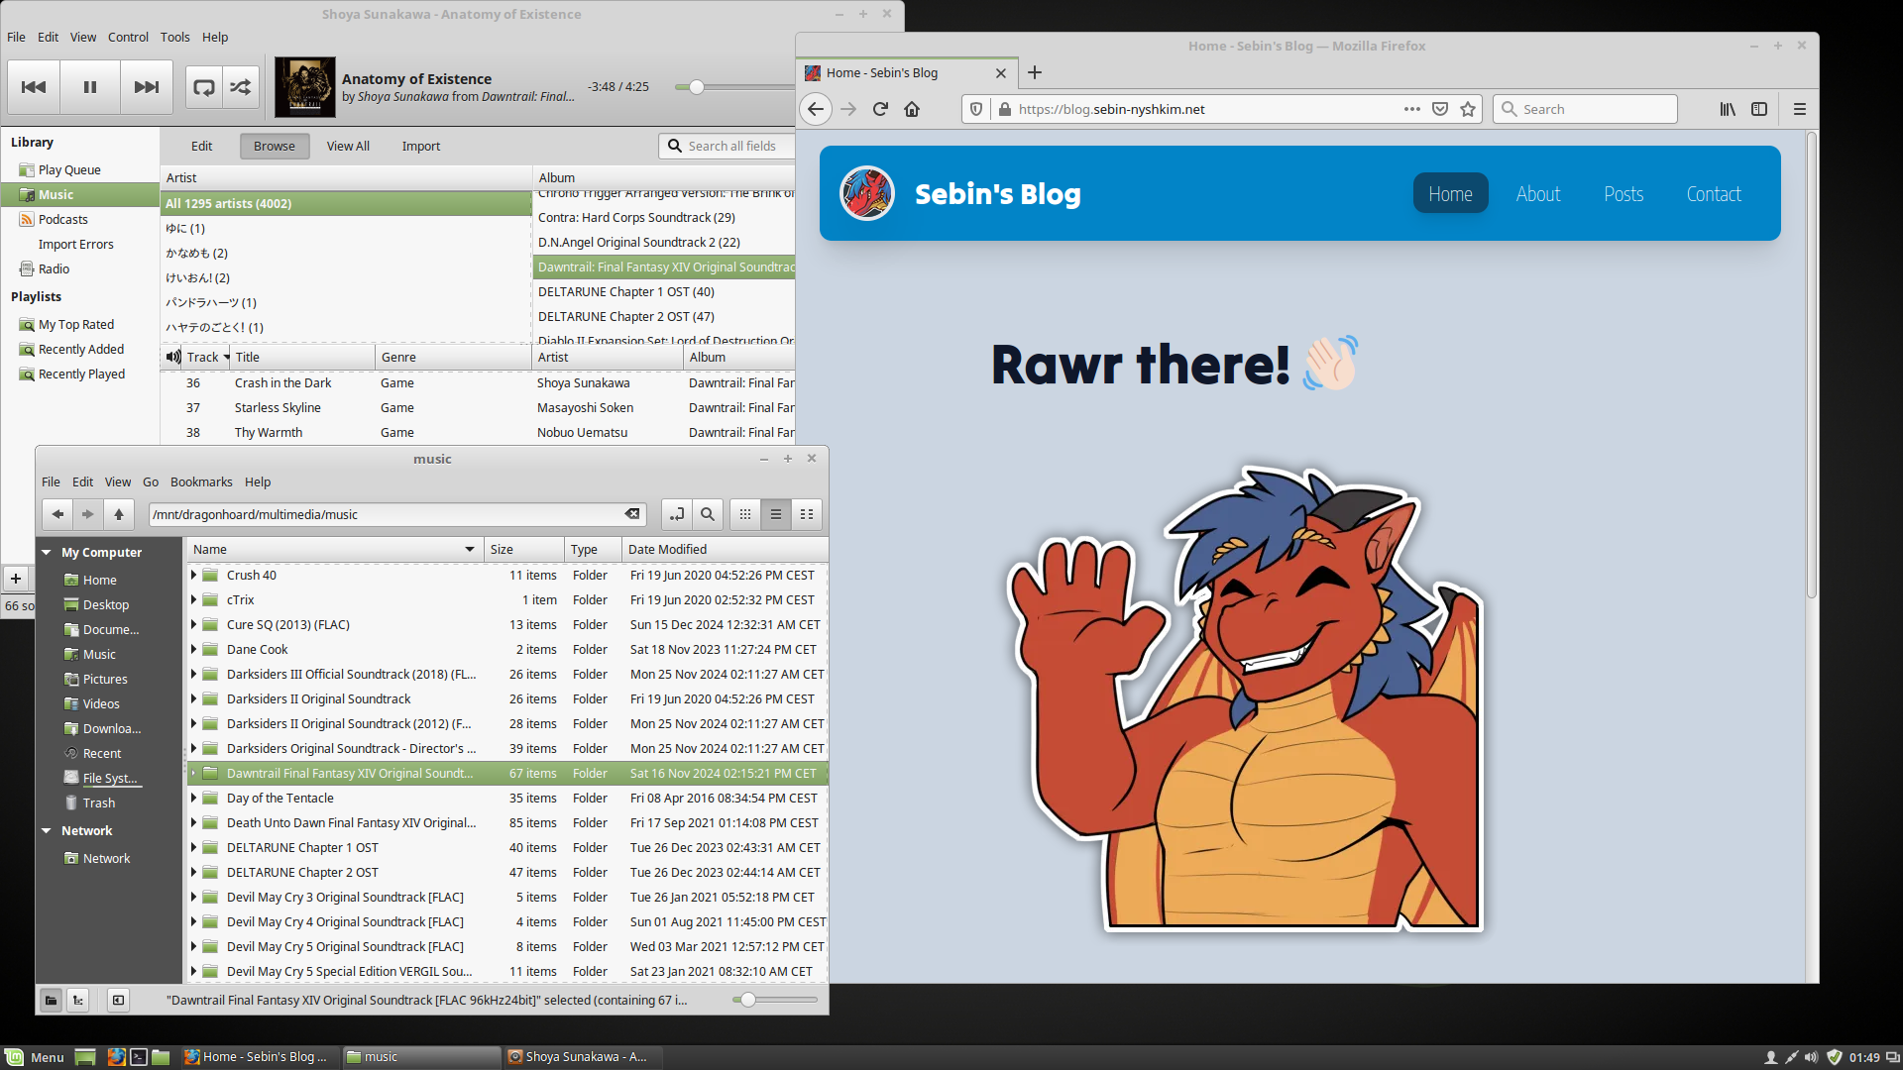Switch file manager to list view

pyautogui.click(x=776, y=514)
